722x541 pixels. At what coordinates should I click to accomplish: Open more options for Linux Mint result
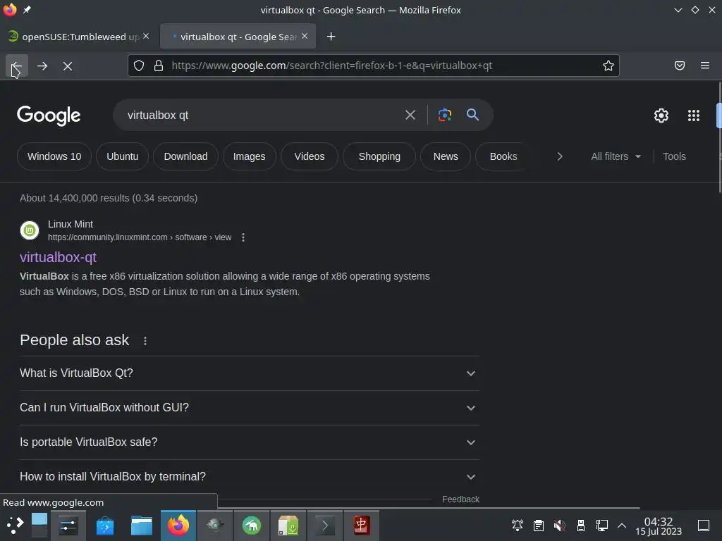click(243, 237)
